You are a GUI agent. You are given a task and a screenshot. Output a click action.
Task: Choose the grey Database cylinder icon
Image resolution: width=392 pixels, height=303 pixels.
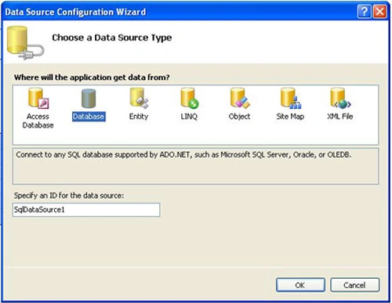pyautogui.click(x=89, y=99)
